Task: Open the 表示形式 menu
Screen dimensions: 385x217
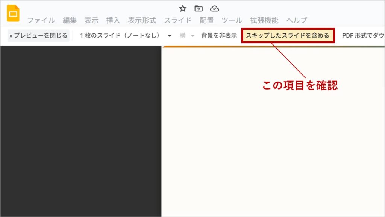Action: [x=142, y=20]
